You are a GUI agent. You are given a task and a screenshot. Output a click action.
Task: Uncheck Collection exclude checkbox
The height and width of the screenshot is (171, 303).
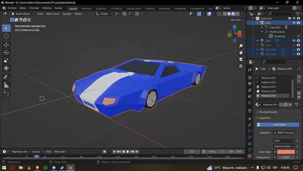click(x=290, y=19)
